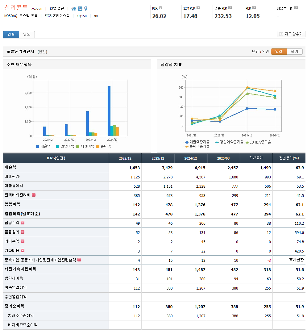The image size is (307, 334).
Task: Expand 금융수익 row details
Action: [x=23, y=223]
